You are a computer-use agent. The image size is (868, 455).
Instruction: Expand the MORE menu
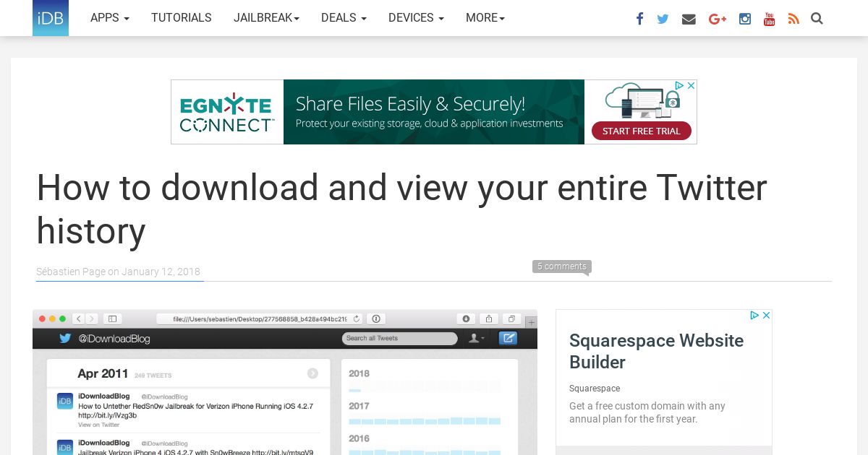(x=485, y=18)
